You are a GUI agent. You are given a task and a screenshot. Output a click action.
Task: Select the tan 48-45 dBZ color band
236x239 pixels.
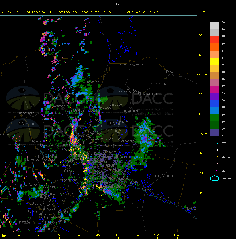click(x=214, y=76)
